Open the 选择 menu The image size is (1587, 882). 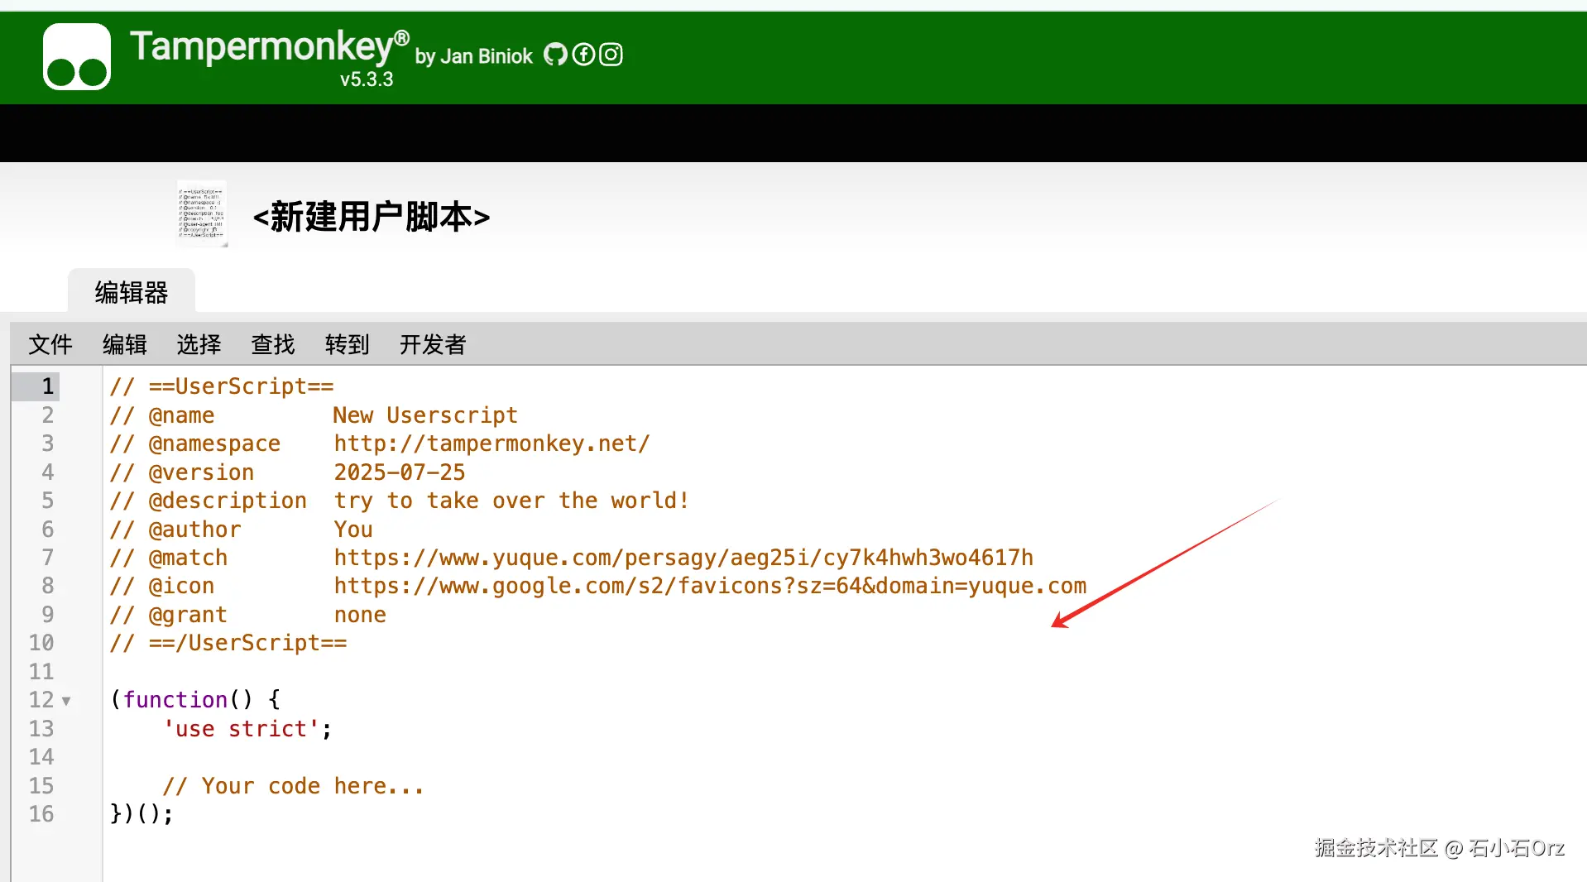(199, 344)
